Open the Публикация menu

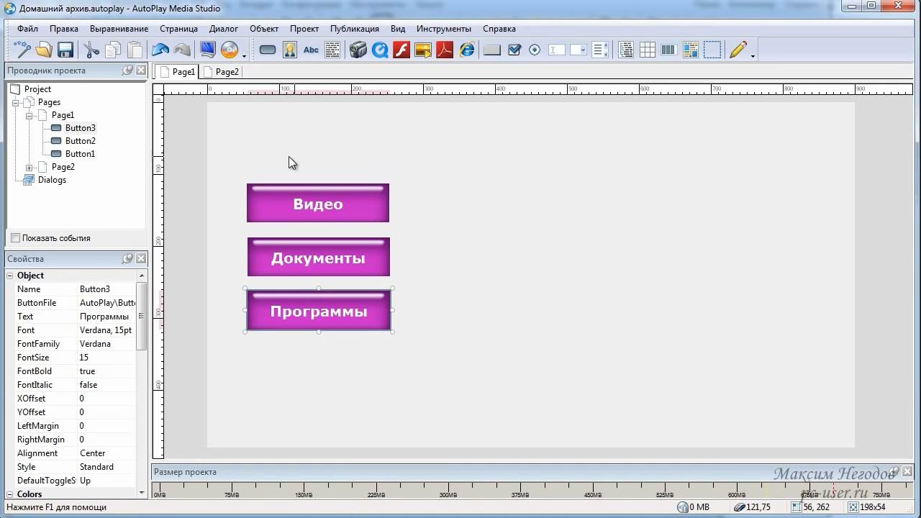point(354,29)
